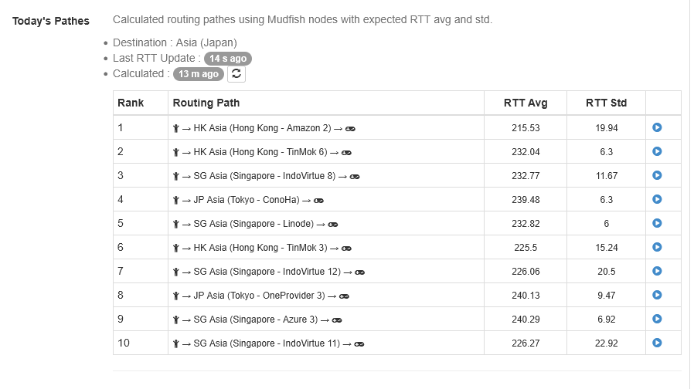Image resolution: width=694 pixels, height=389 pixels.
Task: Select the JP Asia Tokyo ConoHa routing path text
Action: tap(247, 200)
